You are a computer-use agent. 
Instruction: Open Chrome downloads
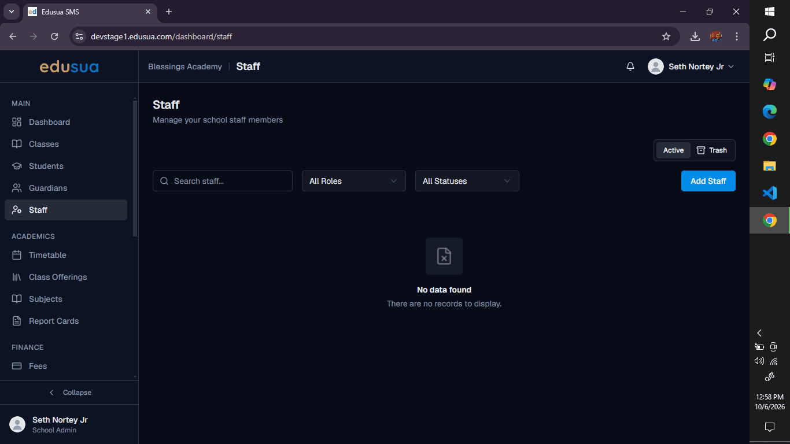point(695,36)
